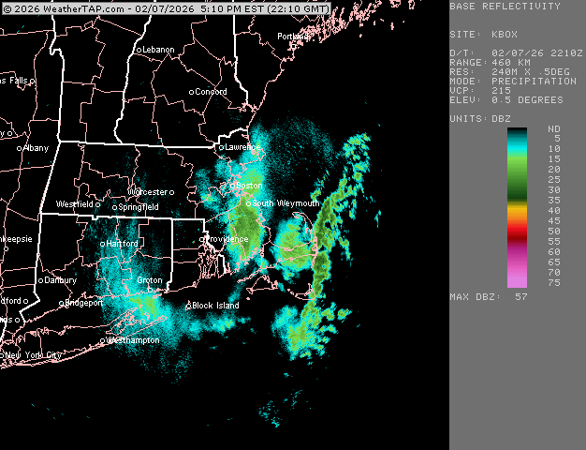Select the Block Island marker
The width and height of the screenshot is (586, 450).
pyautogui.click(x=187, y=306)
